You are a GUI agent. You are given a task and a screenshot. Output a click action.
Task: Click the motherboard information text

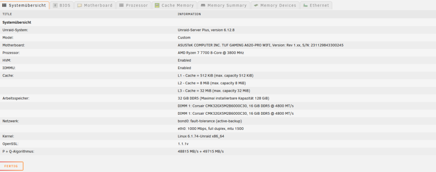(x=261, y=45)
